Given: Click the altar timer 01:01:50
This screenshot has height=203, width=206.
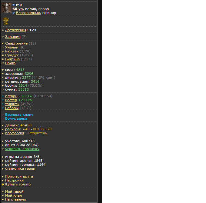Looking at the screenshot, I should click(x=43, y=96).
